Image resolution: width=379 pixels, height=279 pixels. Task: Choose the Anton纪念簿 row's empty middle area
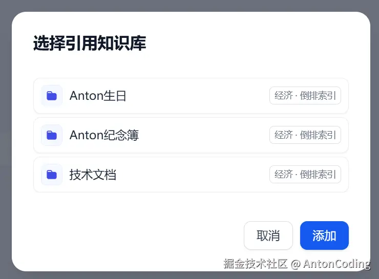(205, 135)
